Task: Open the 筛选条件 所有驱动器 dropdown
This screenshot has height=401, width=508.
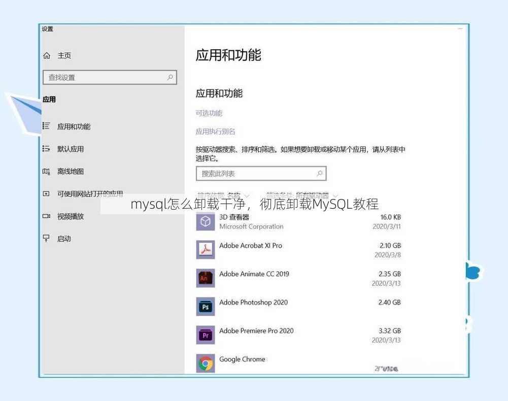Action: tap(302, 195)
